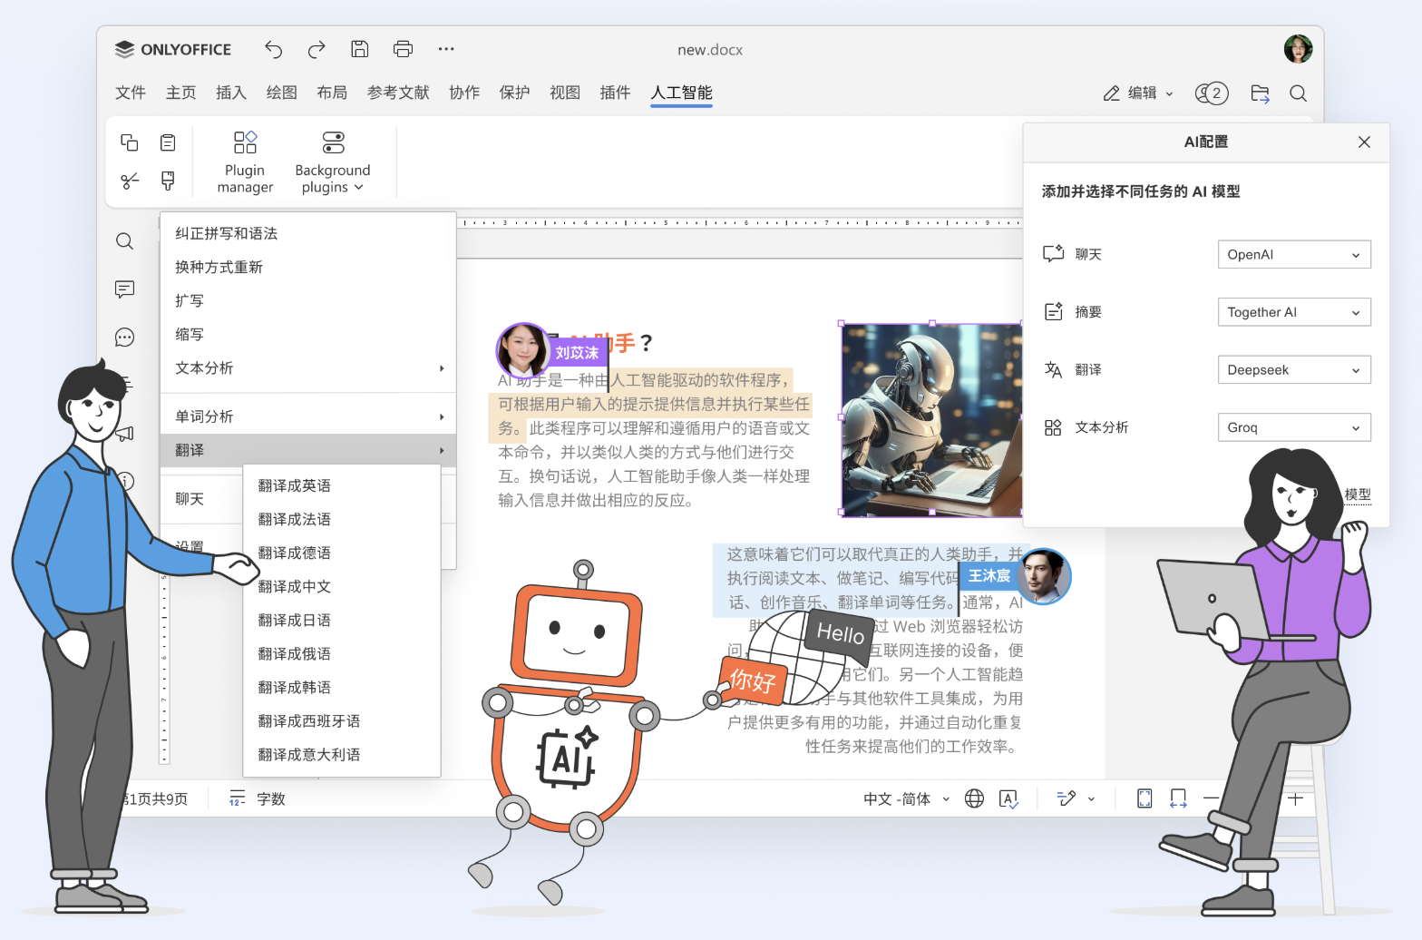1422x940 pixels.
Task: Expand Background plugins dropdown
Action: click(x=333, y=162)
